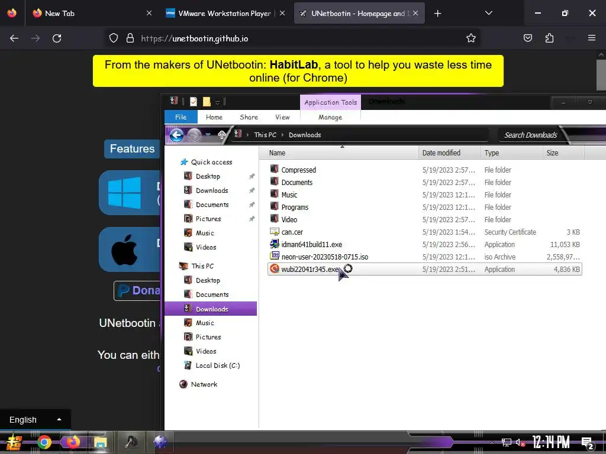606x454 pixels.
Task: Show site security lock information
Action: [x=130, y=38]
